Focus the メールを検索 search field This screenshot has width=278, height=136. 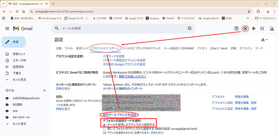(123, 29)
